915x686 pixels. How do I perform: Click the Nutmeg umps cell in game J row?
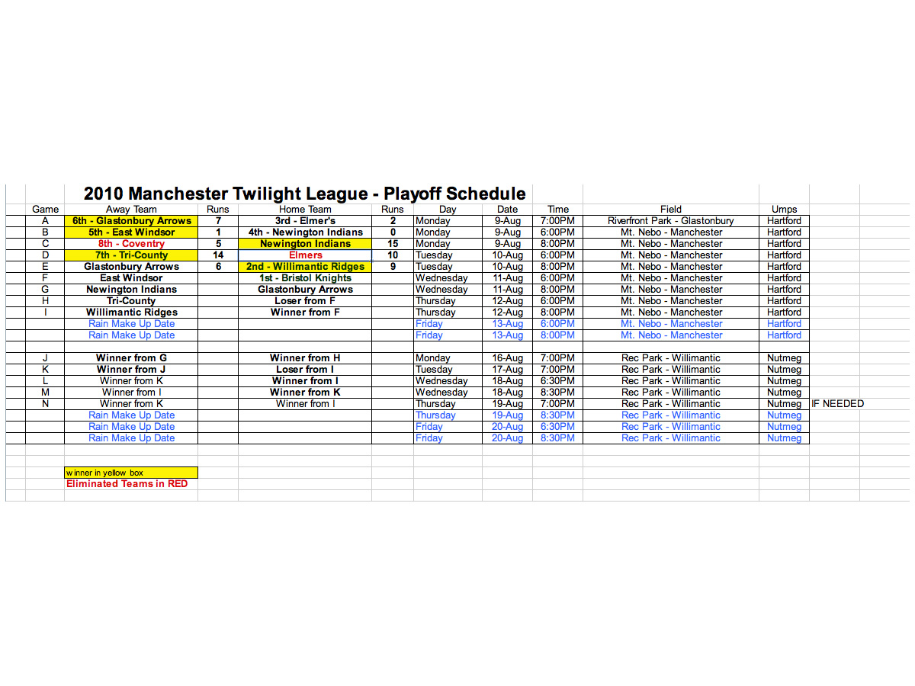[784, 357]
